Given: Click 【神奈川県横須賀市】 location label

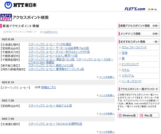Looking at the screenshot, I should coord(13,69).
